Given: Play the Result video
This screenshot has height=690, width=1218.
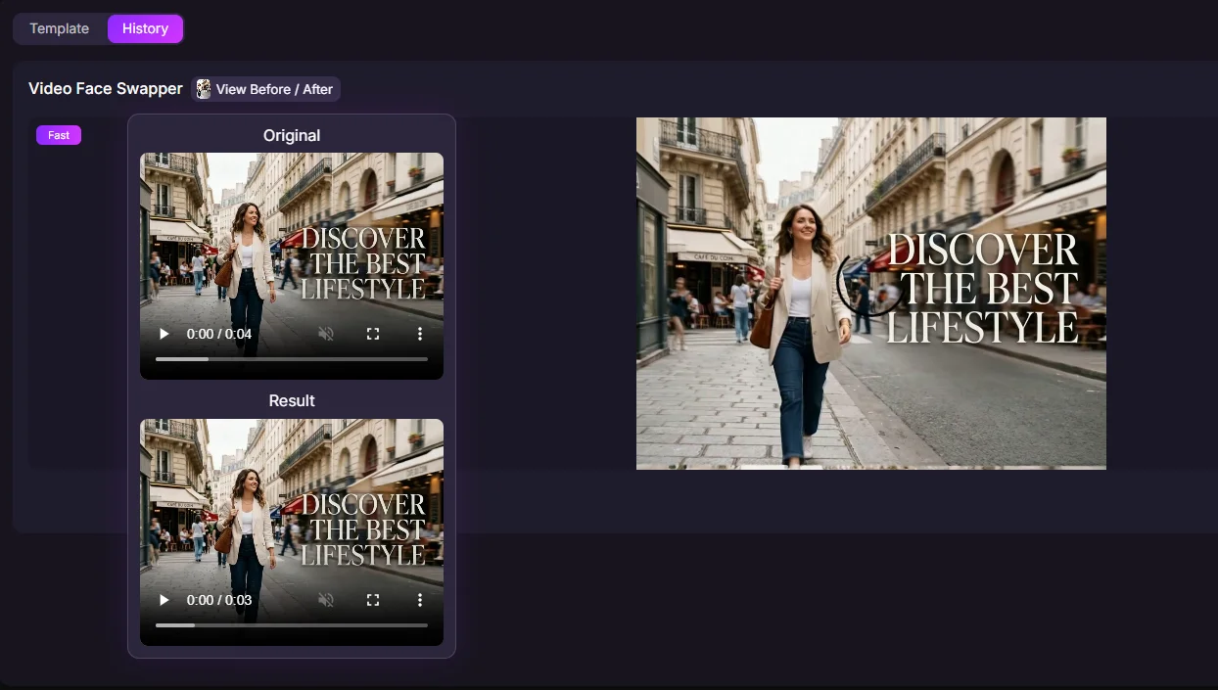Looking at the screenshot, I should coord(164,600).
